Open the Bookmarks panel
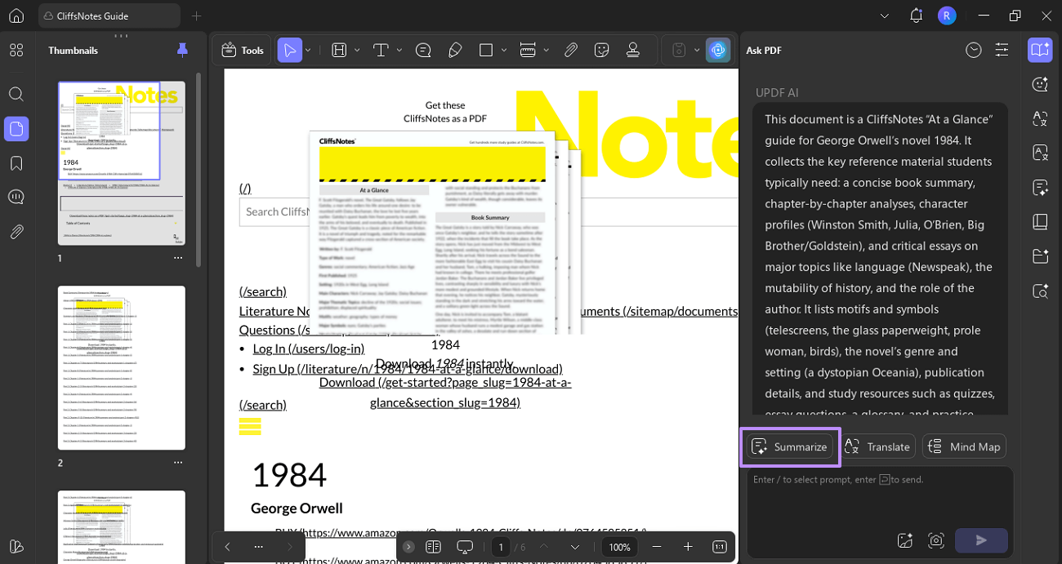 tap(16, 162)
